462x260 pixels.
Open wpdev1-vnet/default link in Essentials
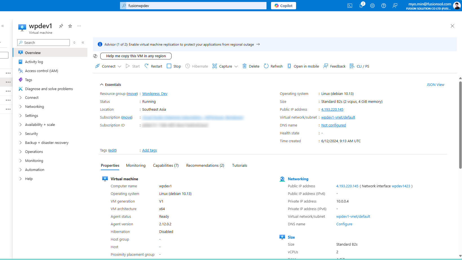pyautogui.click(x=338, y=117)
